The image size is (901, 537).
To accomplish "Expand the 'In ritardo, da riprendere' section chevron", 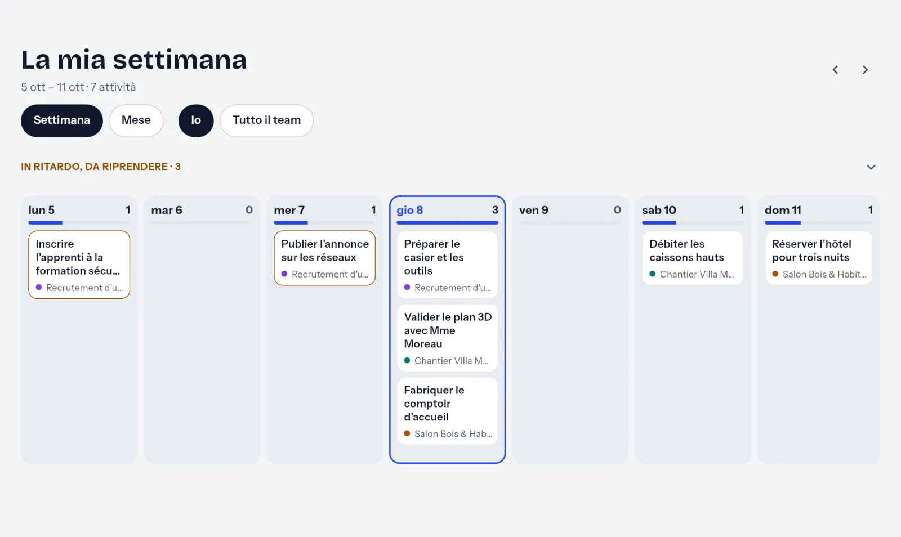I will (871, 167).
